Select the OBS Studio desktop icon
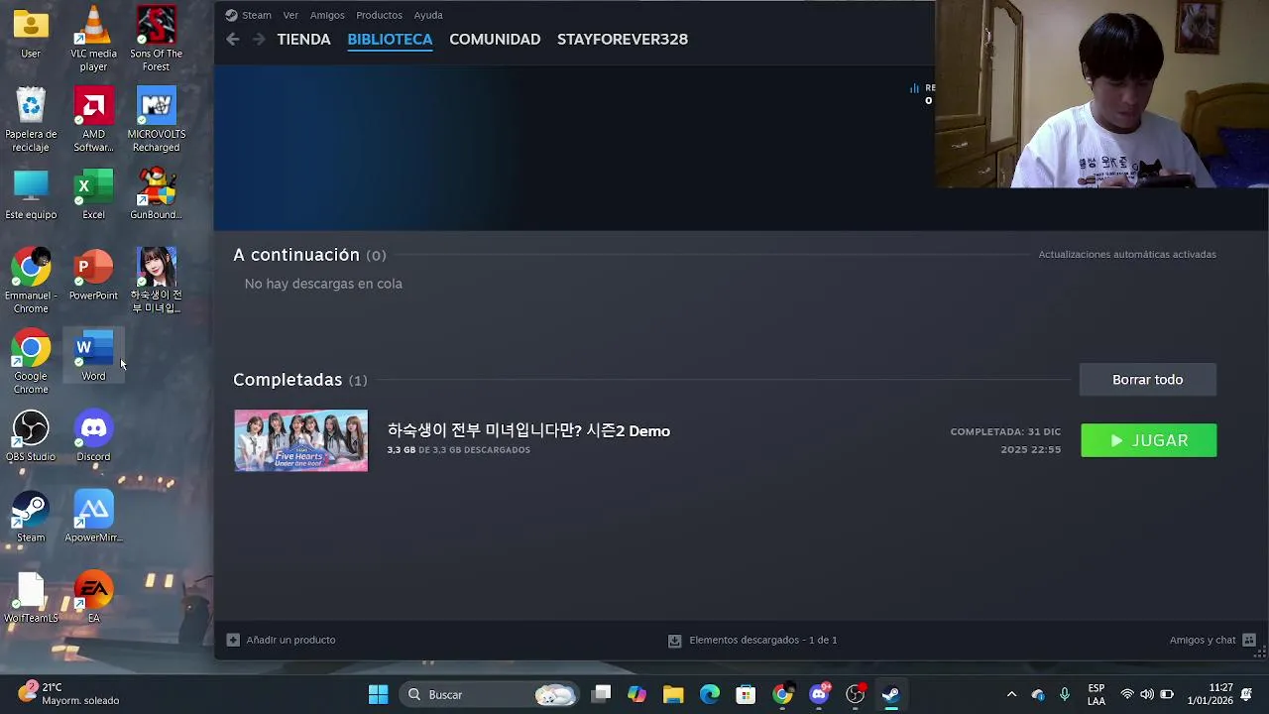The image size is (1269, 714). (31, 436)
